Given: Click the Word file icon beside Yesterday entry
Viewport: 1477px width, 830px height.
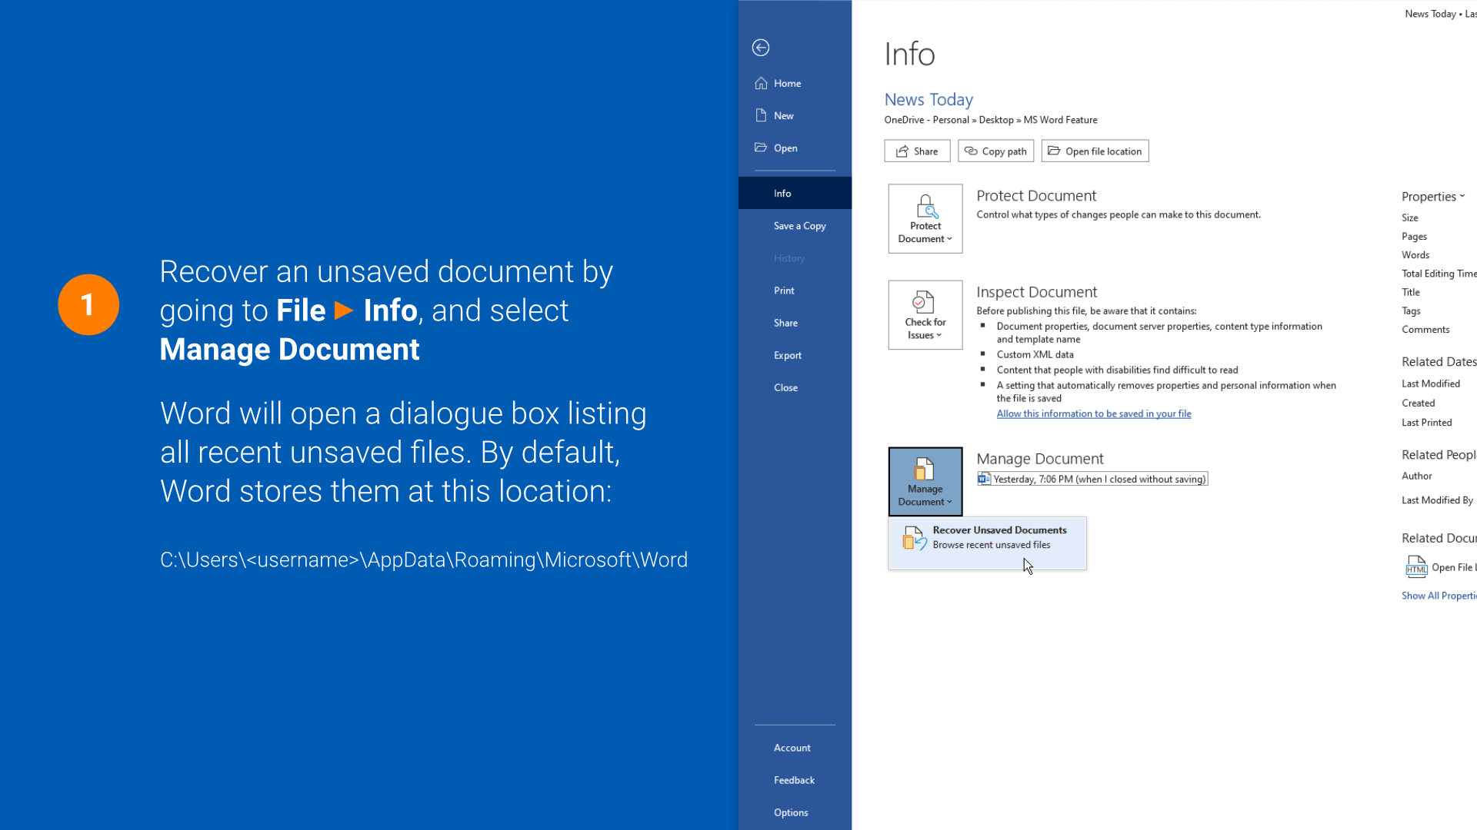Looking at the screenshot, I should [984, 479].
